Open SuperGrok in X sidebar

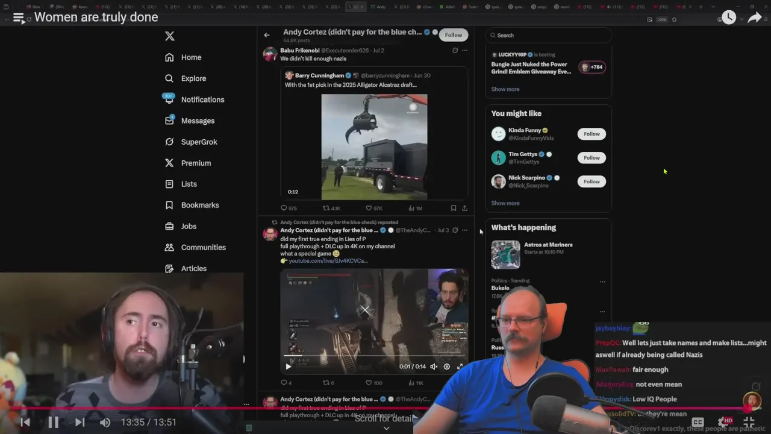(191, 142)
